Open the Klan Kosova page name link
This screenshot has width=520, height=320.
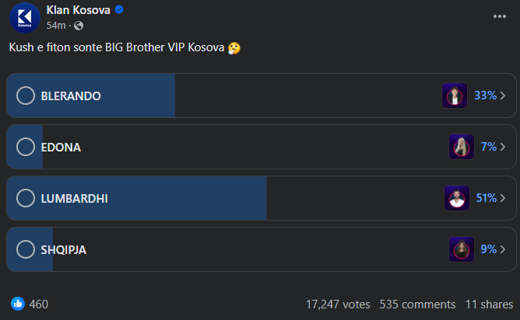[x=79, y=10]
